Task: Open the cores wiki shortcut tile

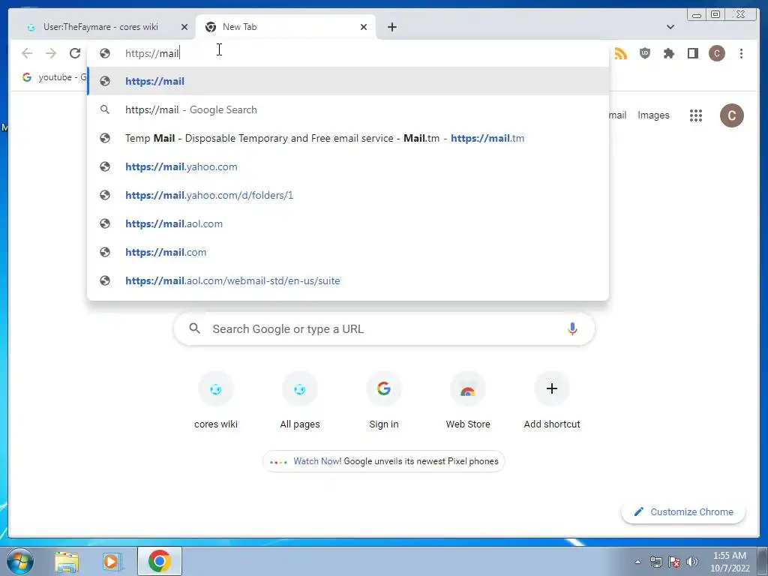Action: 215,400
